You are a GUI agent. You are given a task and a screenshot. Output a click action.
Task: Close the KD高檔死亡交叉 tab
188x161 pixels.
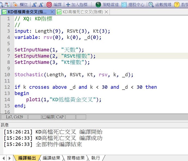pos(107,12)
